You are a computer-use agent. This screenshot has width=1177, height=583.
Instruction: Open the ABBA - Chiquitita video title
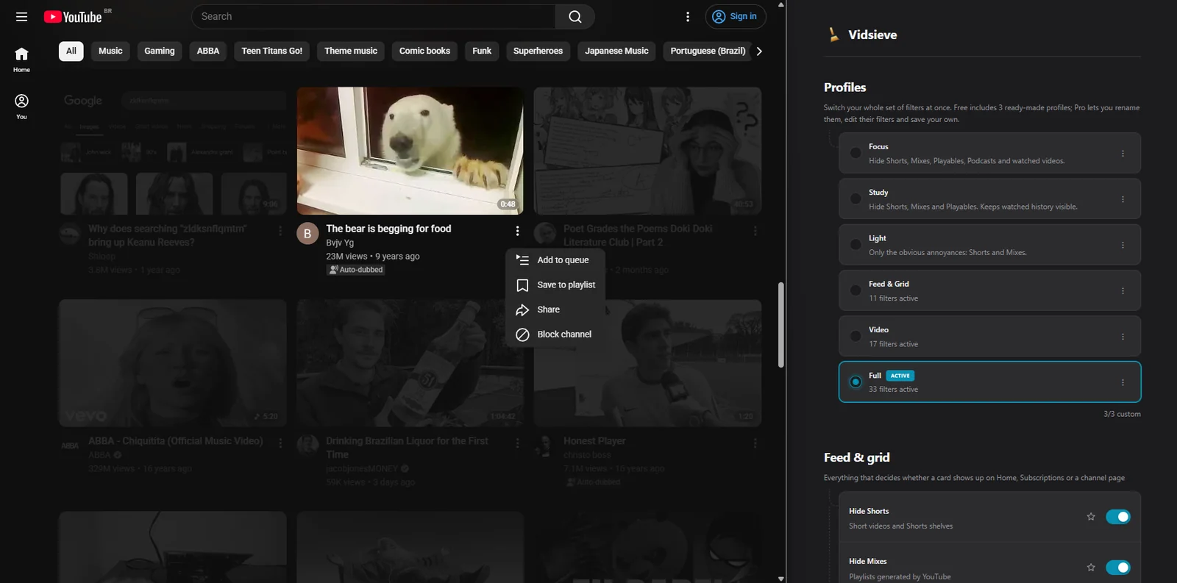175,441
